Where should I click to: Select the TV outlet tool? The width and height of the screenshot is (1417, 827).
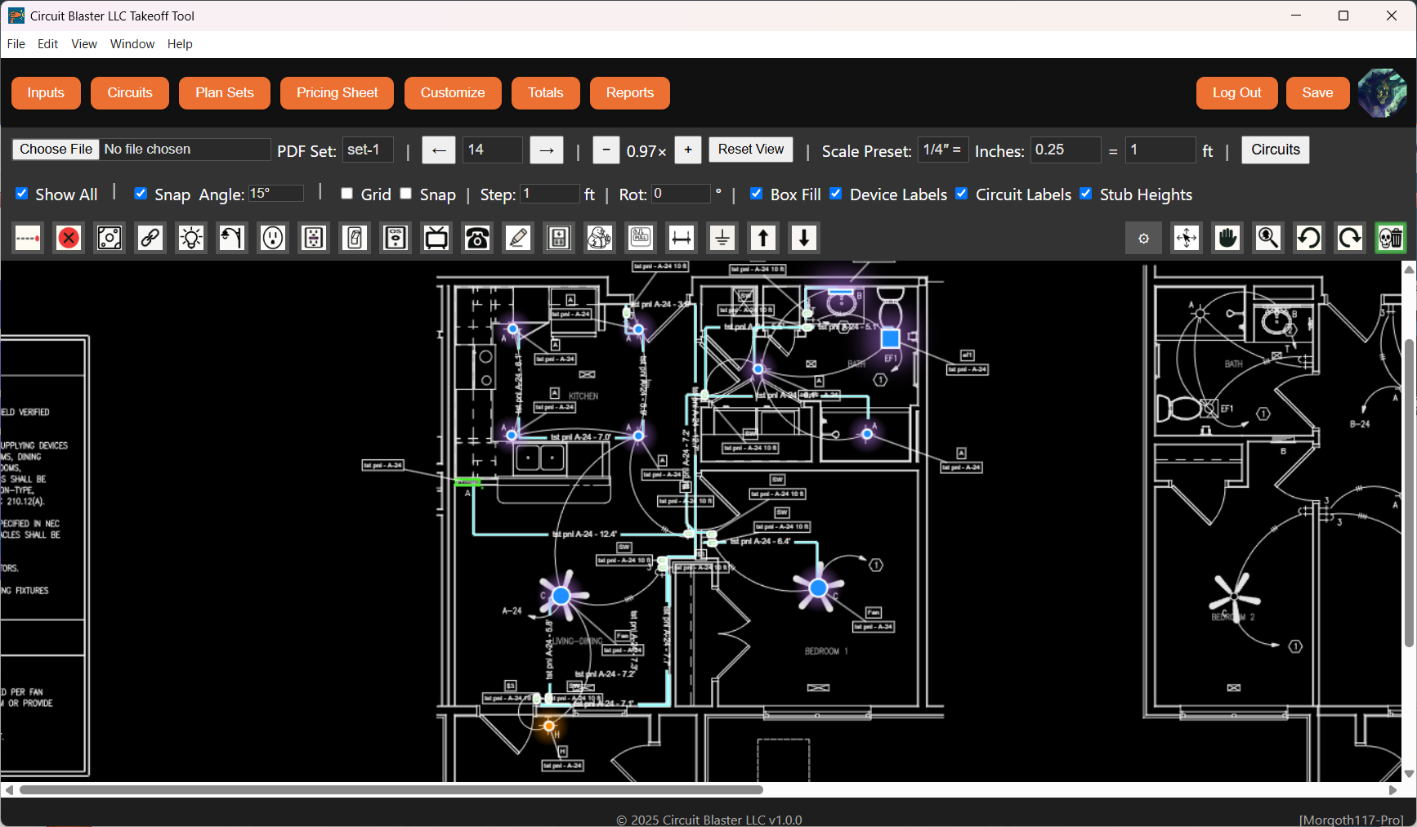point(436,238)
